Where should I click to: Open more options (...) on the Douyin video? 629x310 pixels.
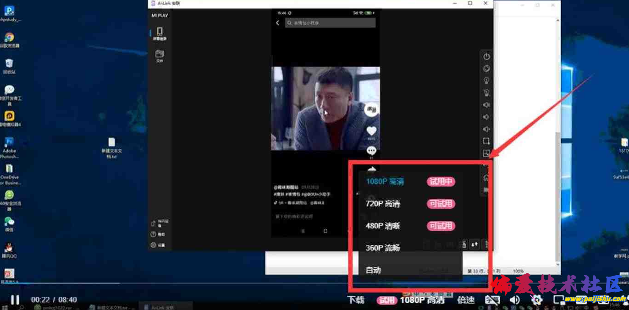pyautogui.click(x=371, y=150)
